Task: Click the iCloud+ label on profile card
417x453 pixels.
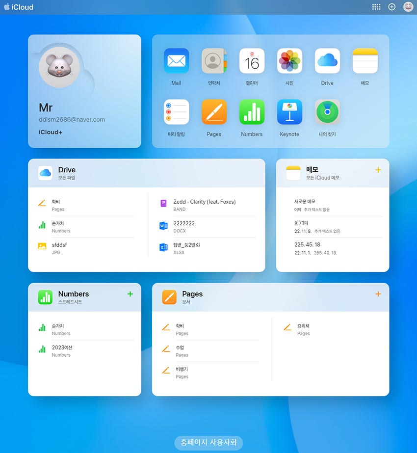Action: [51, 133]
